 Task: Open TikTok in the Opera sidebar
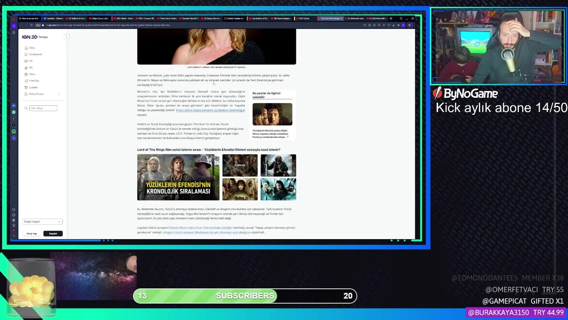tap(14, 119)
